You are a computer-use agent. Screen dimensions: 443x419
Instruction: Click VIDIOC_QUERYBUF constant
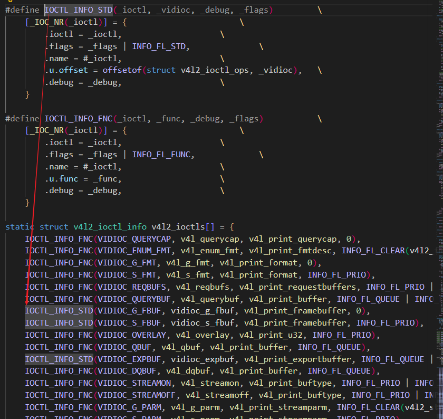(x=134, y=299)
